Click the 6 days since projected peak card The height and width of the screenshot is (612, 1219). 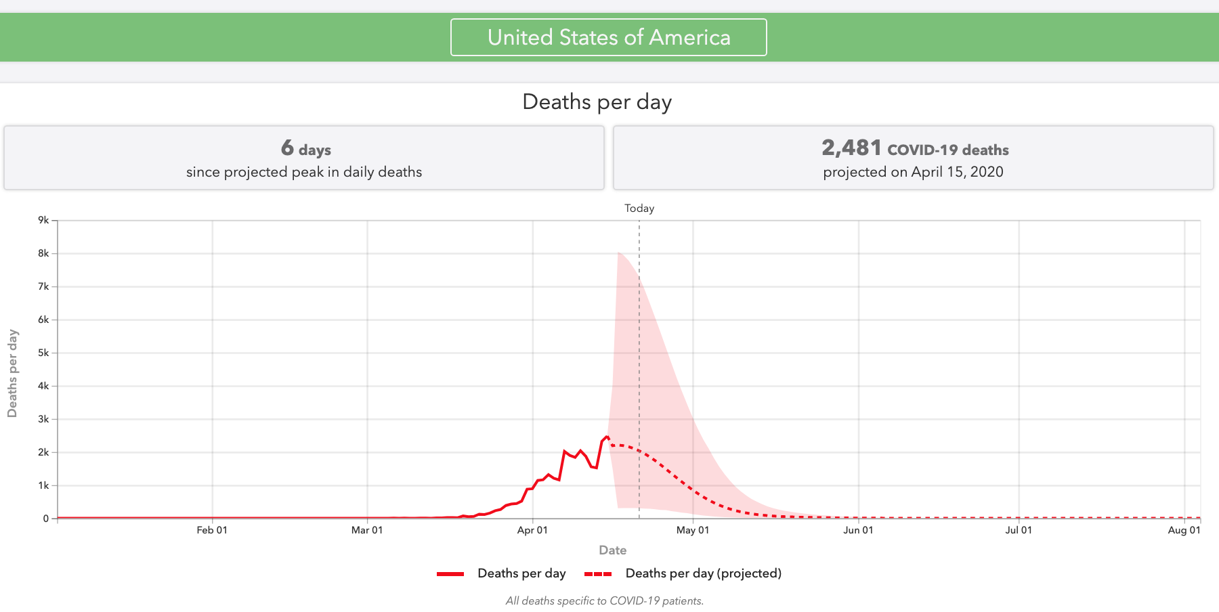tap(304, 158)
